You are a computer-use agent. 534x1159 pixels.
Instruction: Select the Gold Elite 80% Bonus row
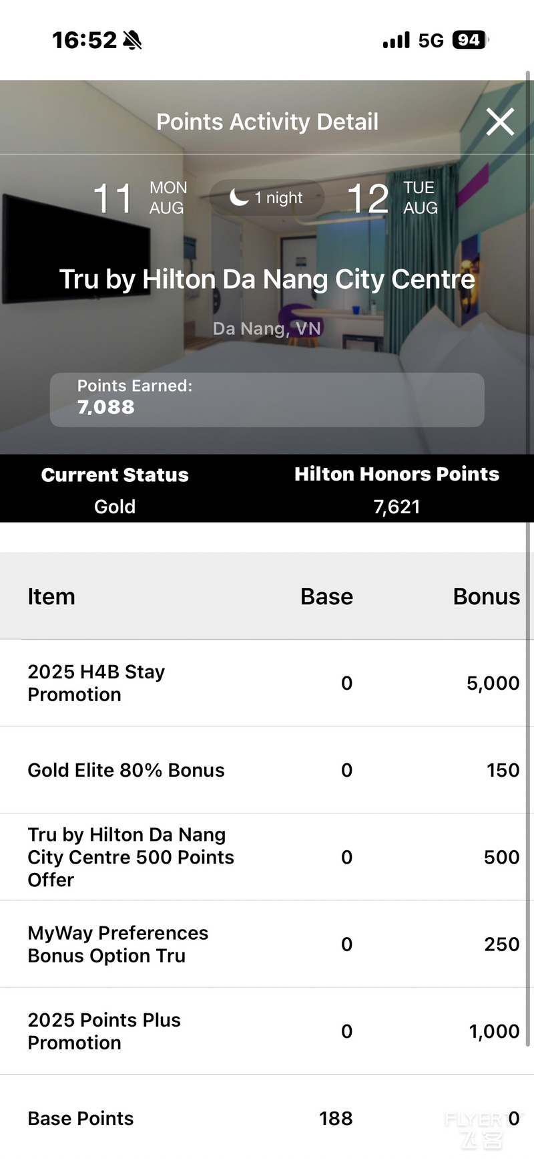(x=267, y=770)
